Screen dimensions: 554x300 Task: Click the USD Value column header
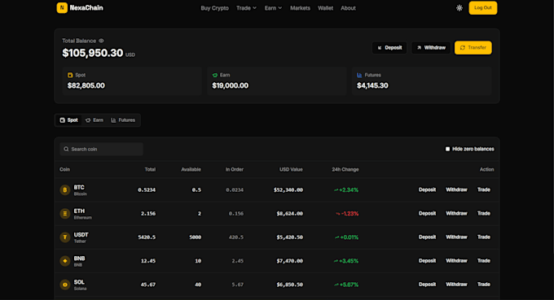coord(291,170)
